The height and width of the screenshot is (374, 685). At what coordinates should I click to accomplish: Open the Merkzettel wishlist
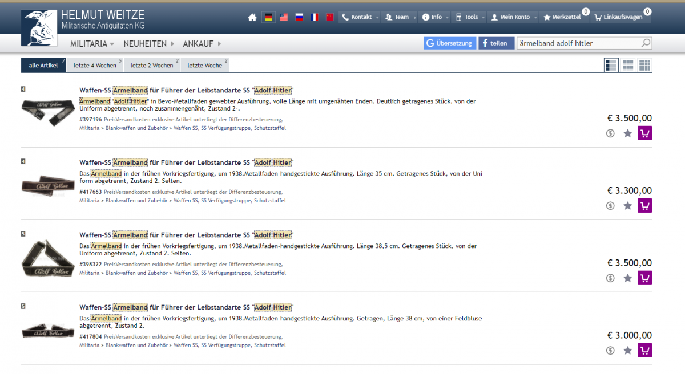565,17
